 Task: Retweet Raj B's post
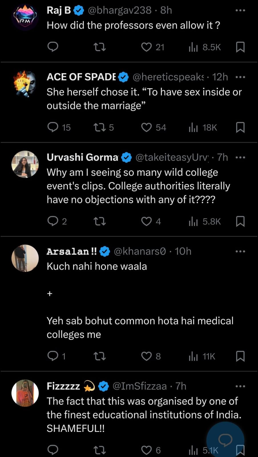(x=100, y=47)
